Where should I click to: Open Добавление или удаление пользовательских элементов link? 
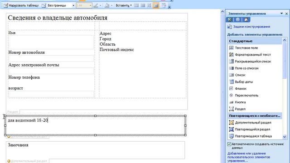[249, 157]
